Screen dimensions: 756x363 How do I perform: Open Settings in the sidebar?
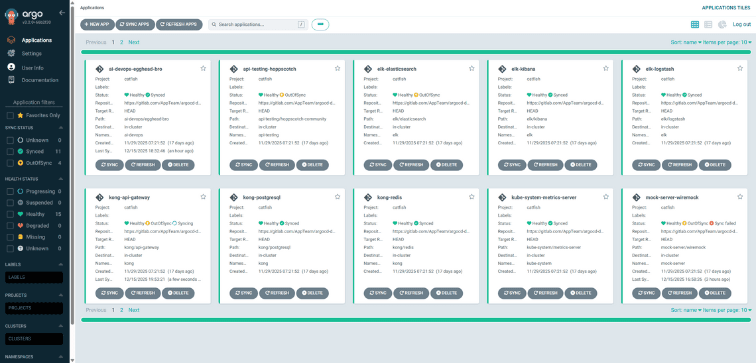click(31, 54)
